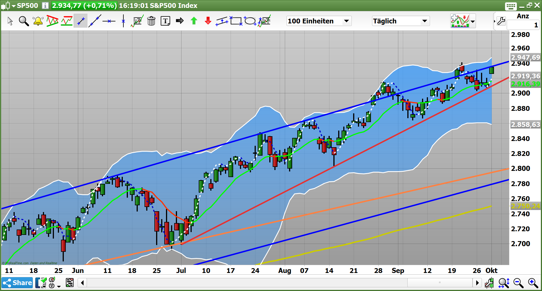Open chart settings with the wrench icon

501,21
